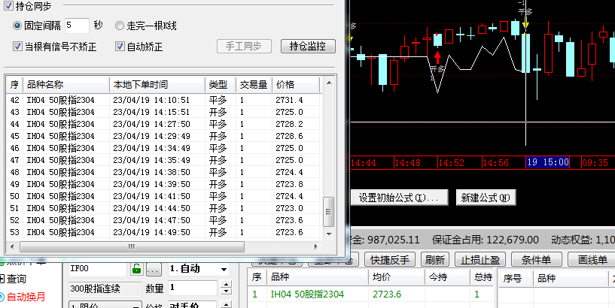This screenshot has width=615, height=308.
Task: Toggle the green padlock lock icon
Action: tap(136, 269)
